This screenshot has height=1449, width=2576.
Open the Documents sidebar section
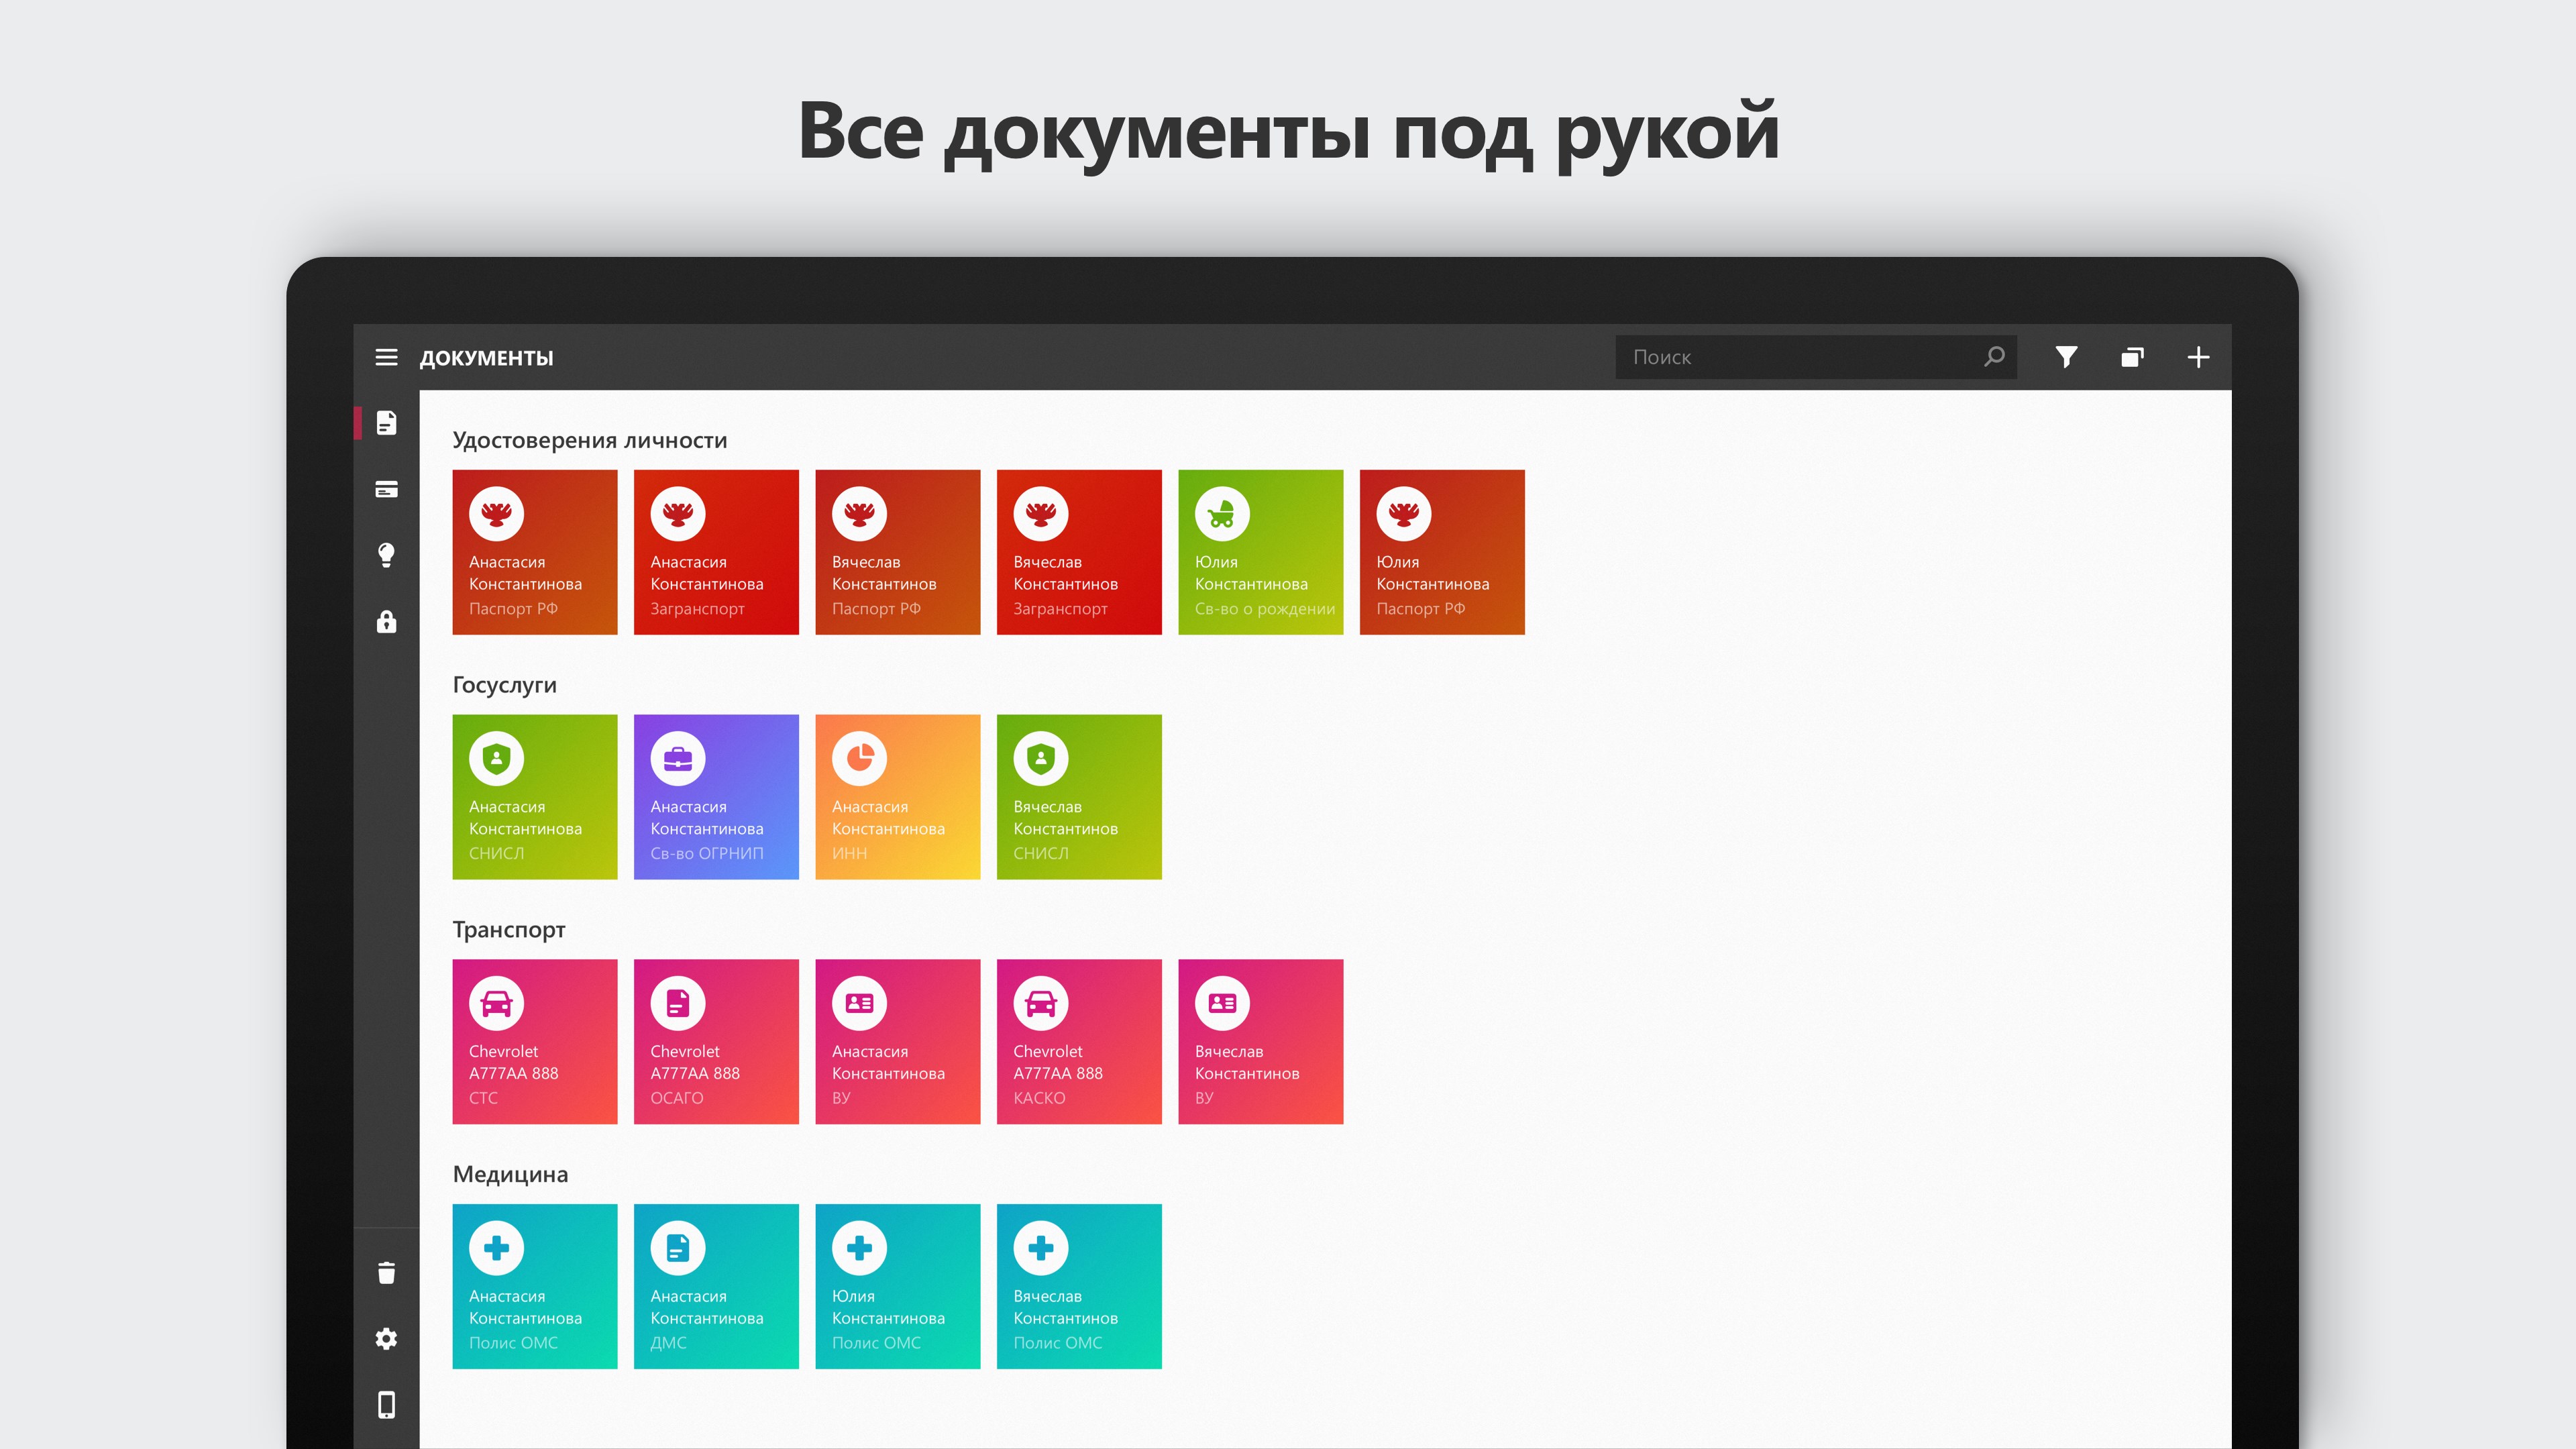pyautogui.click(x=386, y=423)
